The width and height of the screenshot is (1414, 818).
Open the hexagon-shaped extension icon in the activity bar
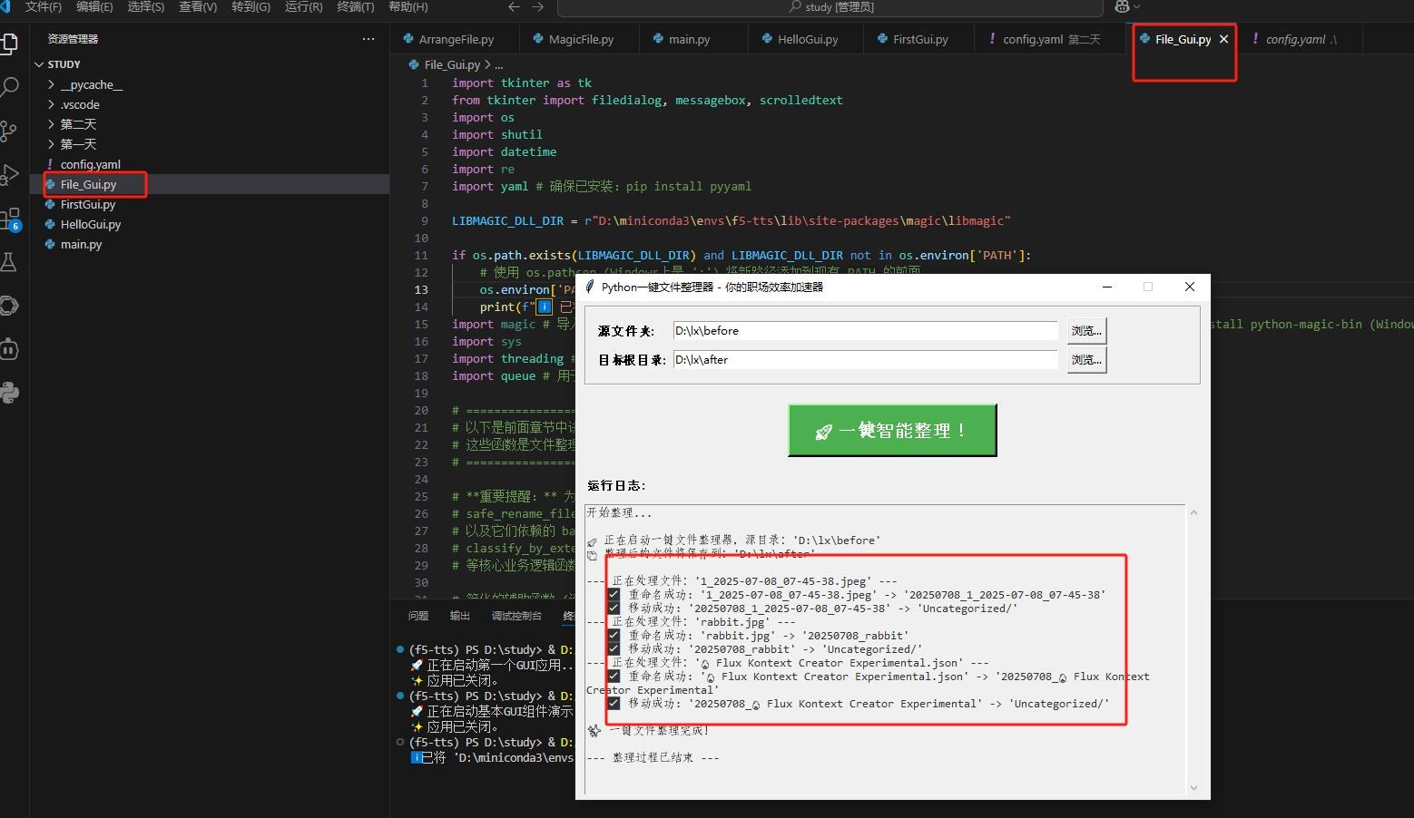(x=9, y=306)
